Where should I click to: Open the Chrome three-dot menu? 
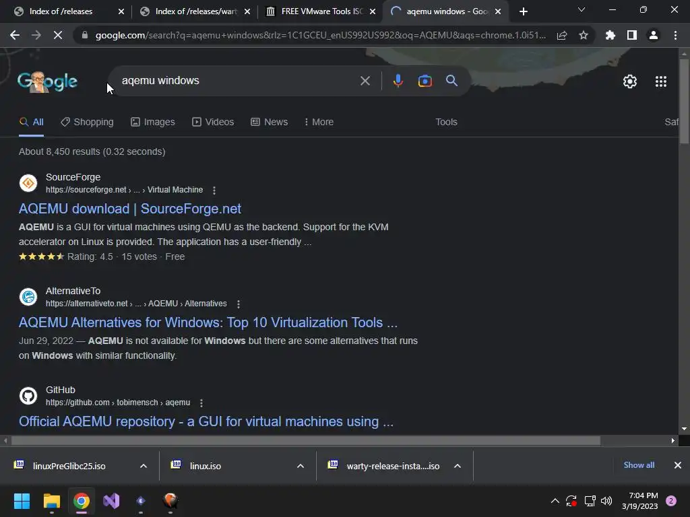pyautogui.click(x=675, y=35)
